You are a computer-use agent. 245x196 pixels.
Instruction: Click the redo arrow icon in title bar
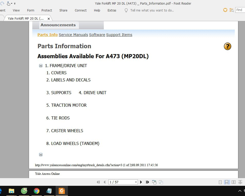(x=2, y=3)
